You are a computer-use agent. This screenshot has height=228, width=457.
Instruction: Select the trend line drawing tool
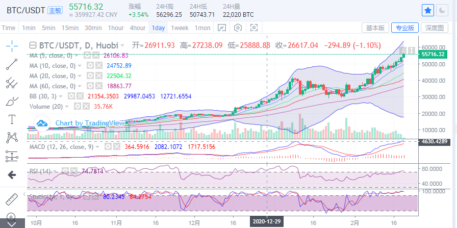tap(12, 64)
